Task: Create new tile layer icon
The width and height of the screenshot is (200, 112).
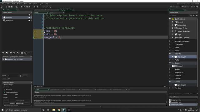Action: (x=11, y=53)
